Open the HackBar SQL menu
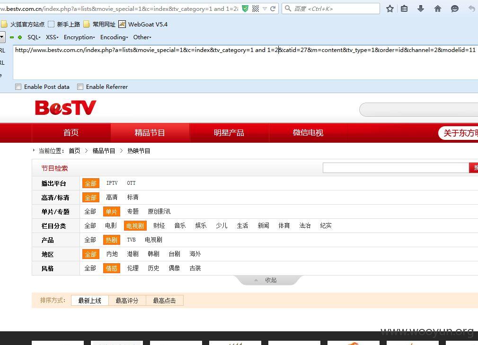Screen dimensions: 478x345 coord(34,37)
